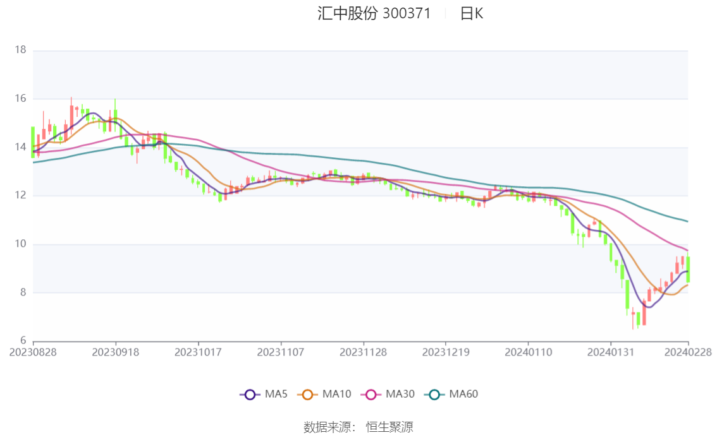Click the chart title 汇中股份 300371
Viewport: 717px width, 435px height.
[374, 13]
